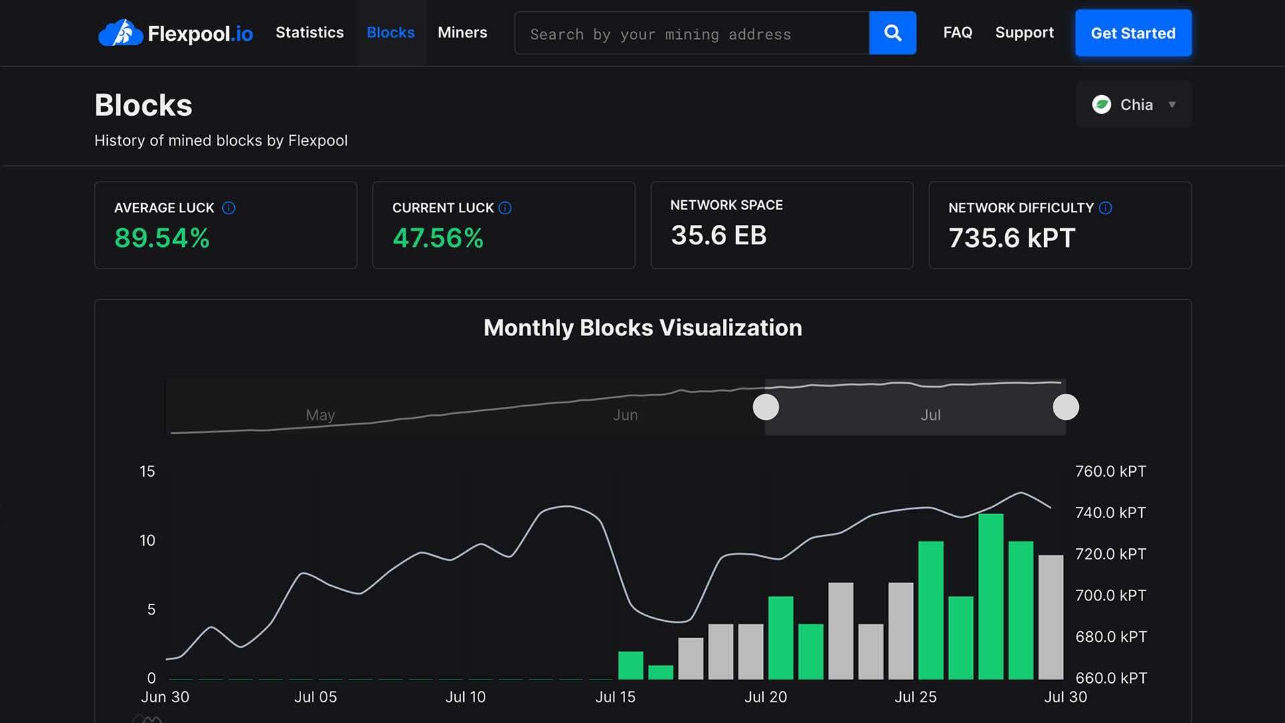Click the May section of range selector
This screenshot has width=1285, height=723.
(320, 415)
